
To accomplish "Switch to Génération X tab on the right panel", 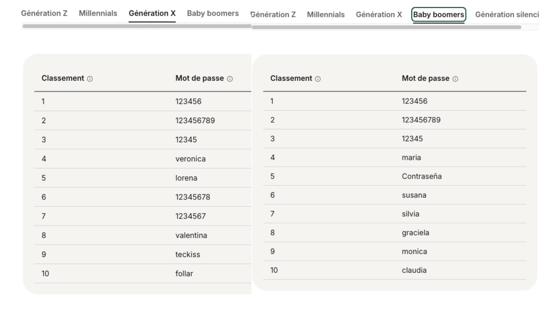I will pyautogui.click(x=379, y=15).
